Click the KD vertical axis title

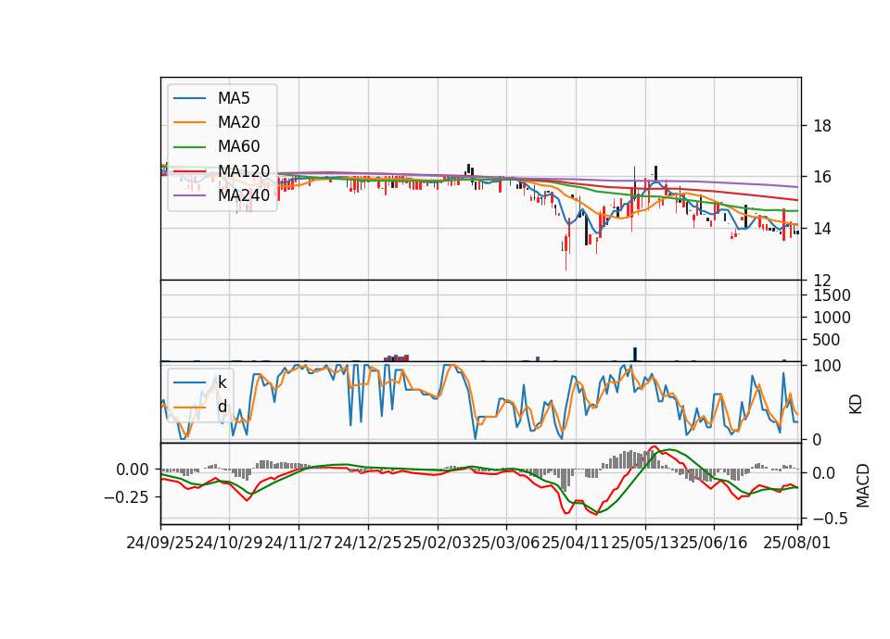[x=856, y=405]
